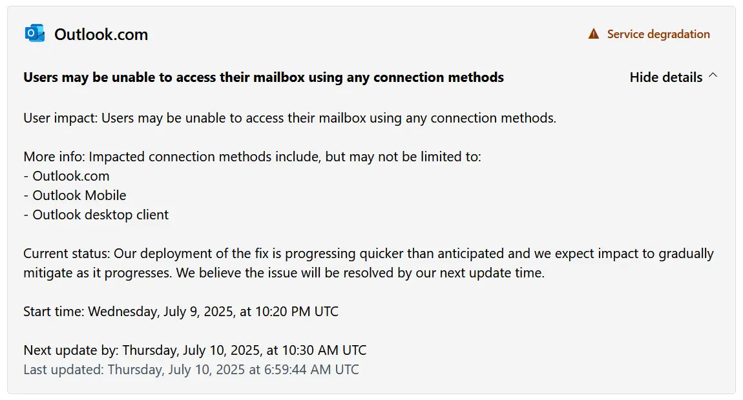
Task: Click the 10:30 AM UTC next update value
Action: tap(324, 350)
